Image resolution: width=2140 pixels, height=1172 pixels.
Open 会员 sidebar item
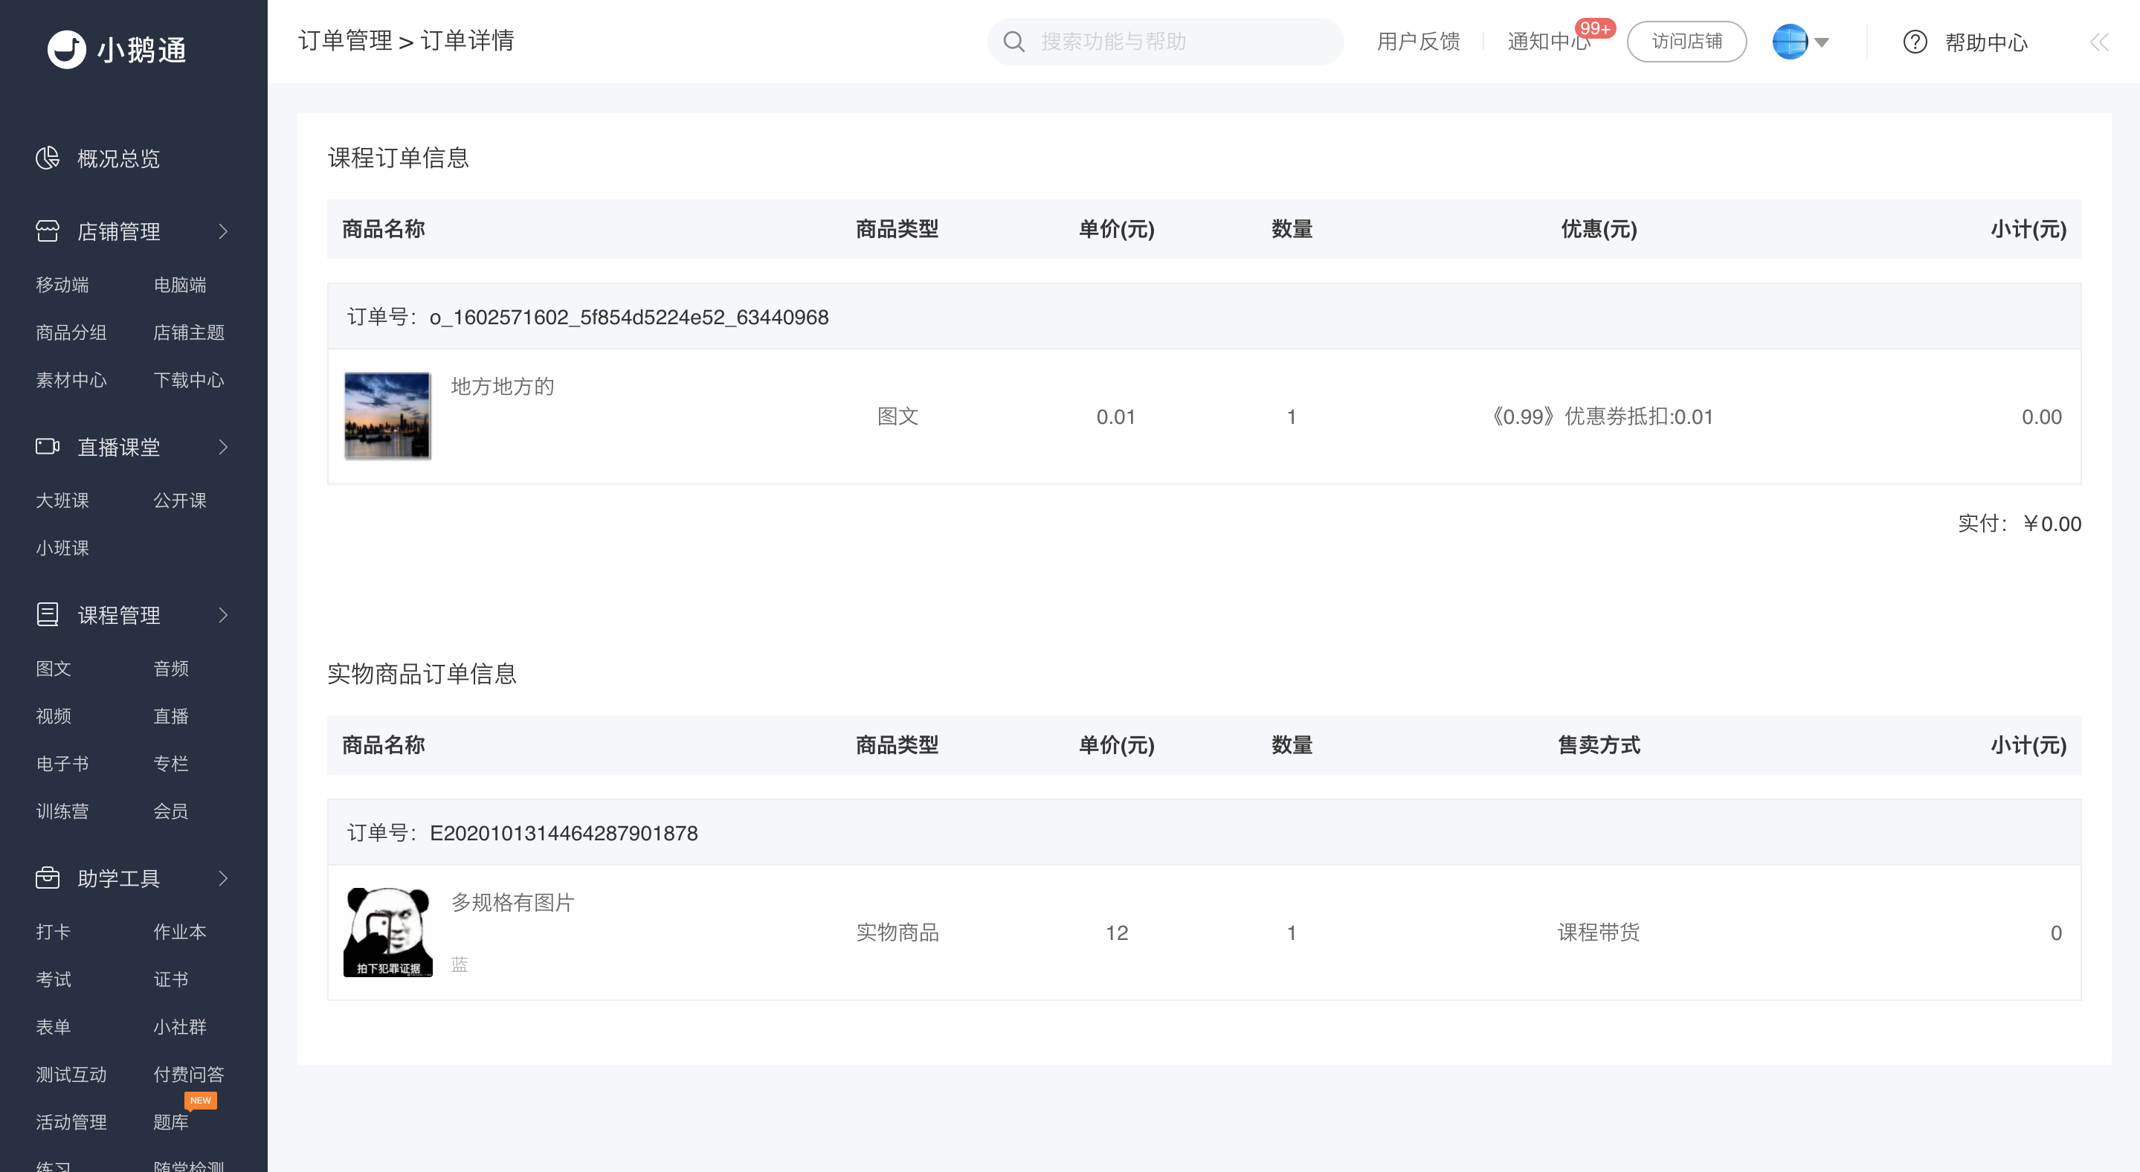pyautogui.click(x=171, y=811)
